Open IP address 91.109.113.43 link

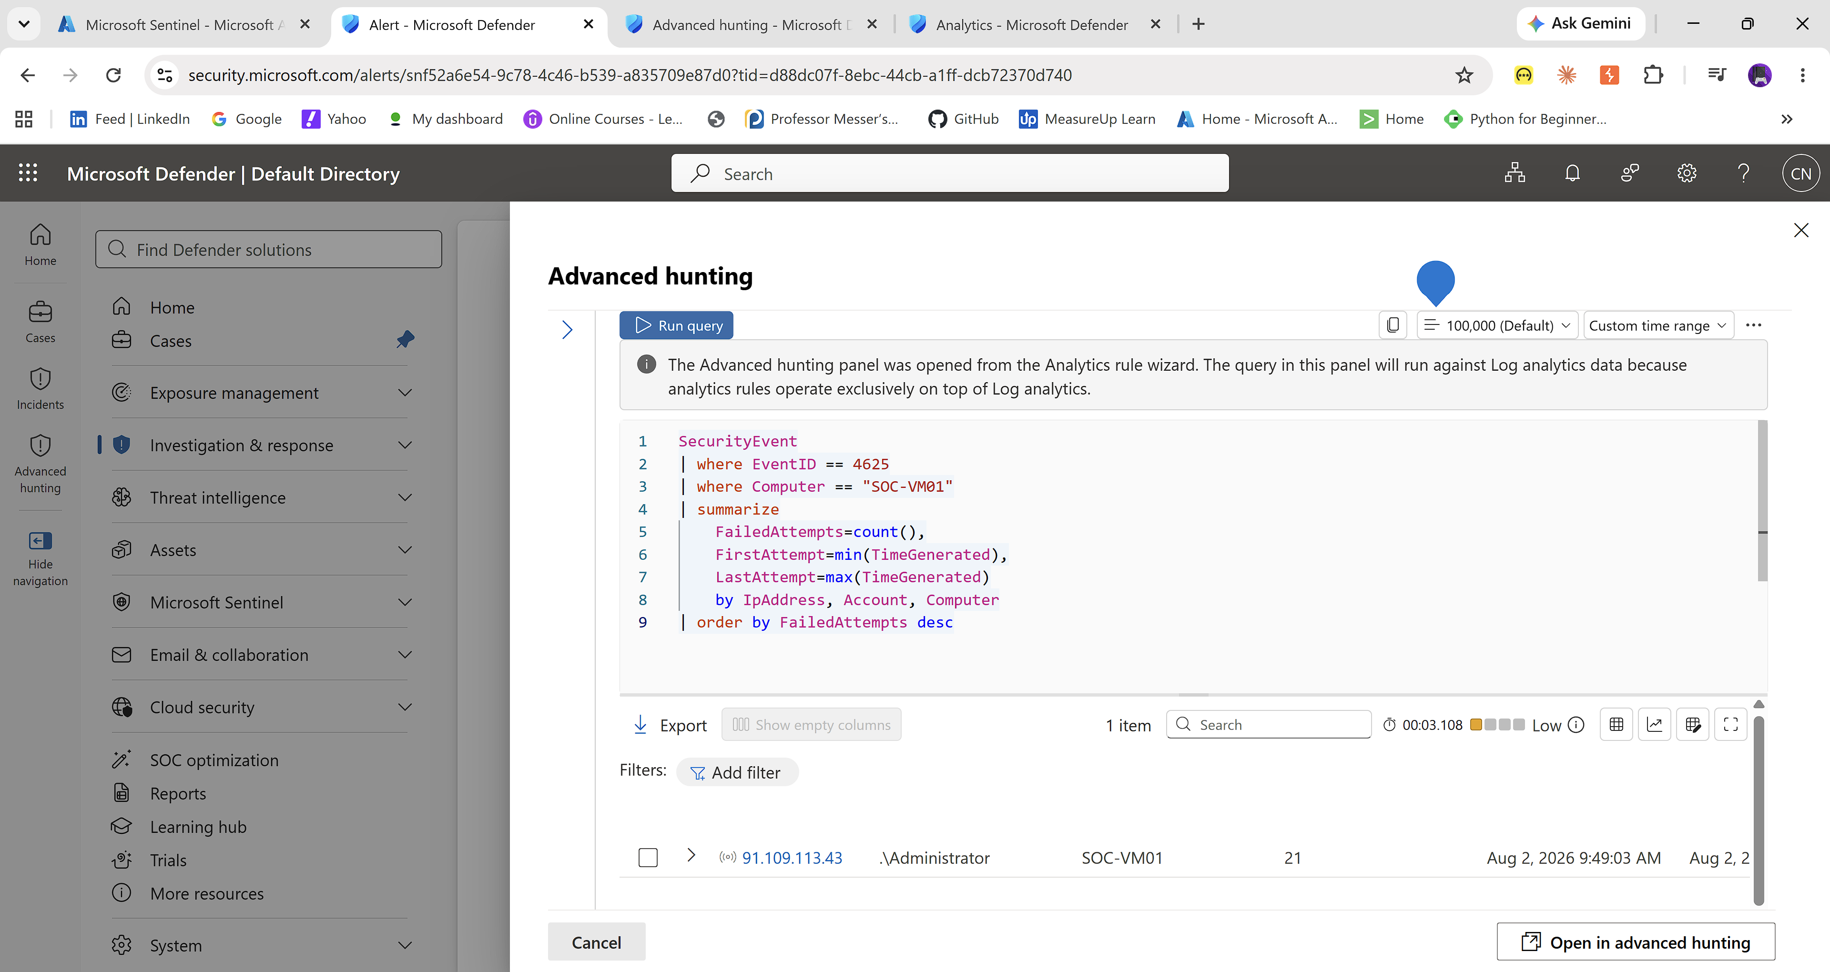(792, 858)
